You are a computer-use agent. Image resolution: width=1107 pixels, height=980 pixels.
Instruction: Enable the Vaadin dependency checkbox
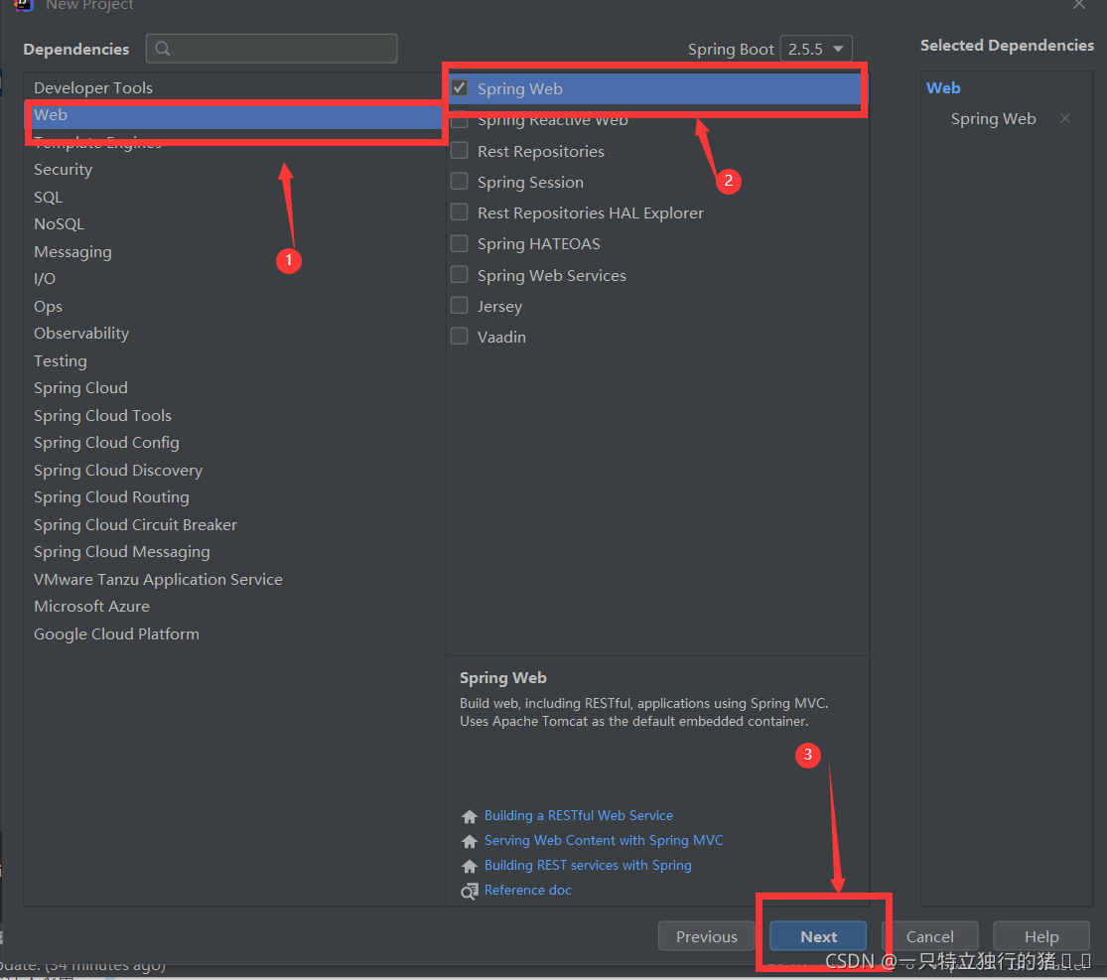(x=459, y=336)
